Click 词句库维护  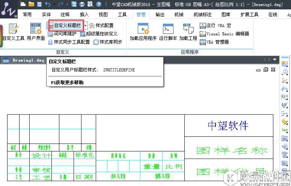point(62,34)
